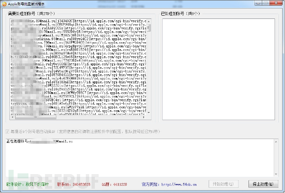Click the log box scroll-down arrow
The image size is (285, 193).
tap(276, 174)
